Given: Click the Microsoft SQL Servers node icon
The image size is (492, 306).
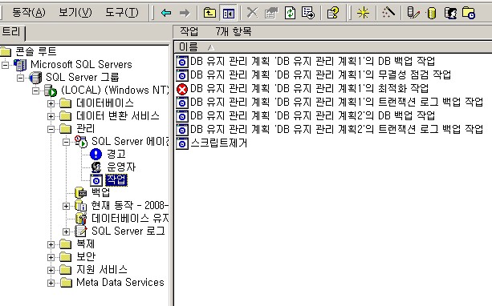Looking at the screenshot, I should tap(20, 65).
